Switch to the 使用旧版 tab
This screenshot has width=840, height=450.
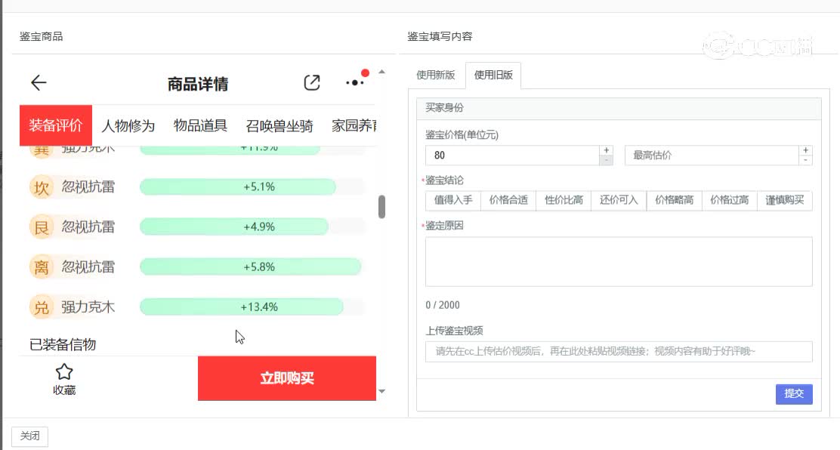[494, 76]
